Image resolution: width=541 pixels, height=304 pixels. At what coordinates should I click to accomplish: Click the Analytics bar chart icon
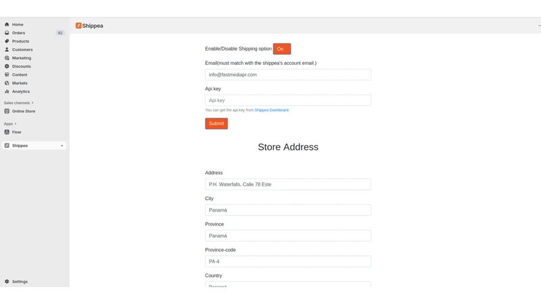(7, 91)
